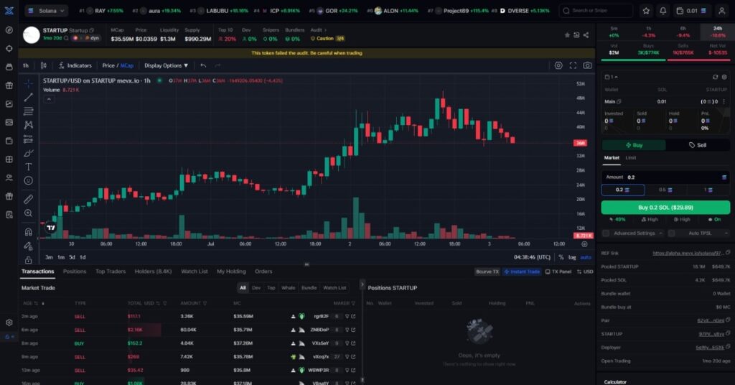Open the candlestick chart style selector

(44, 65)
